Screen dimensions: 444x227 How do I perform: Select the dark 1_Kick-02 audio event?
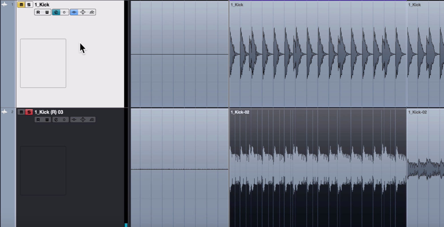click(318, 168)
